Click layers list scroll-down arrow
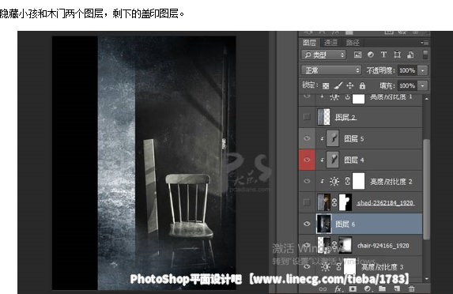The width and height of the screenshot is (453, 294). pos(426,279)
